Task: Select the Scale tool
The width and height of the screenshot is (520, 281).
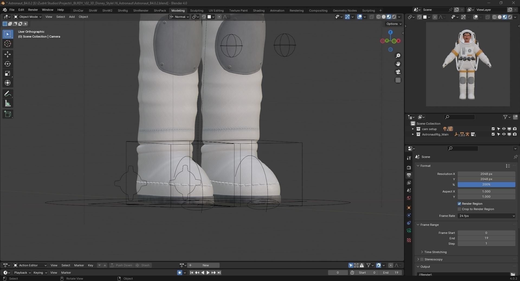Action: click(8, 73)
